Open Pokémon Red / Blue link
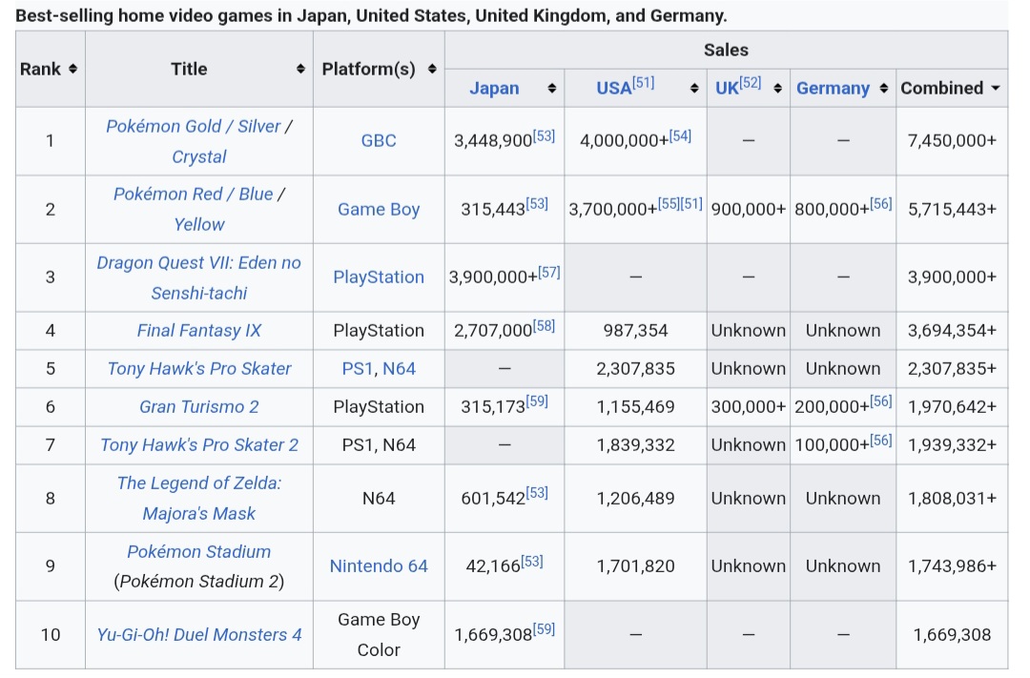This screenshot has width=1030, height=678. 193,195
